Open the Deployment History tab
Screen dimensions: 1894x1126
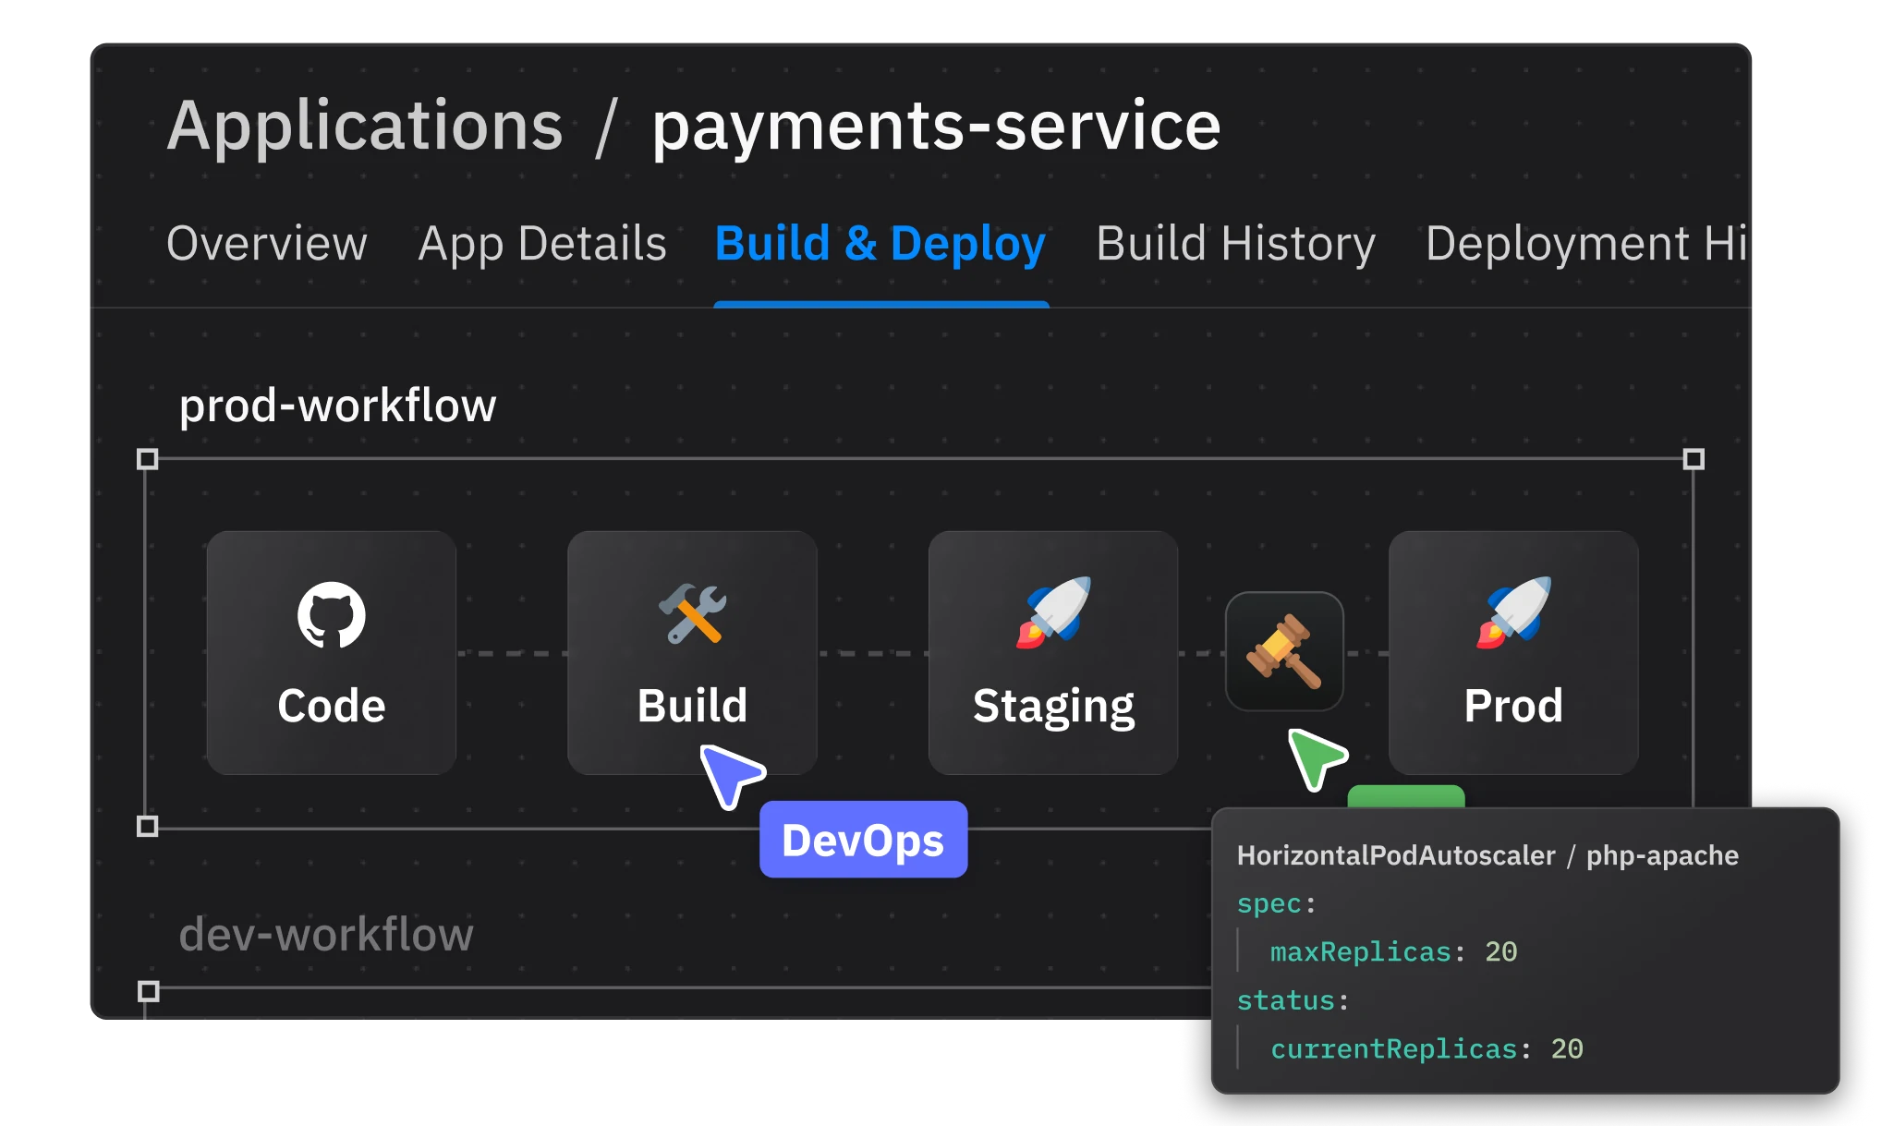point(1584,244)
